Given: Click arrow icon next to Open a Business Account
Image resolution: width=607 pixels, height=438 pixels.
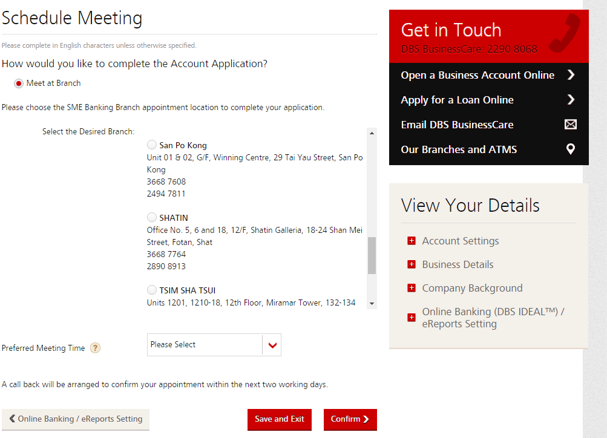Looking at the screenshot, I should tap(571, 74).
